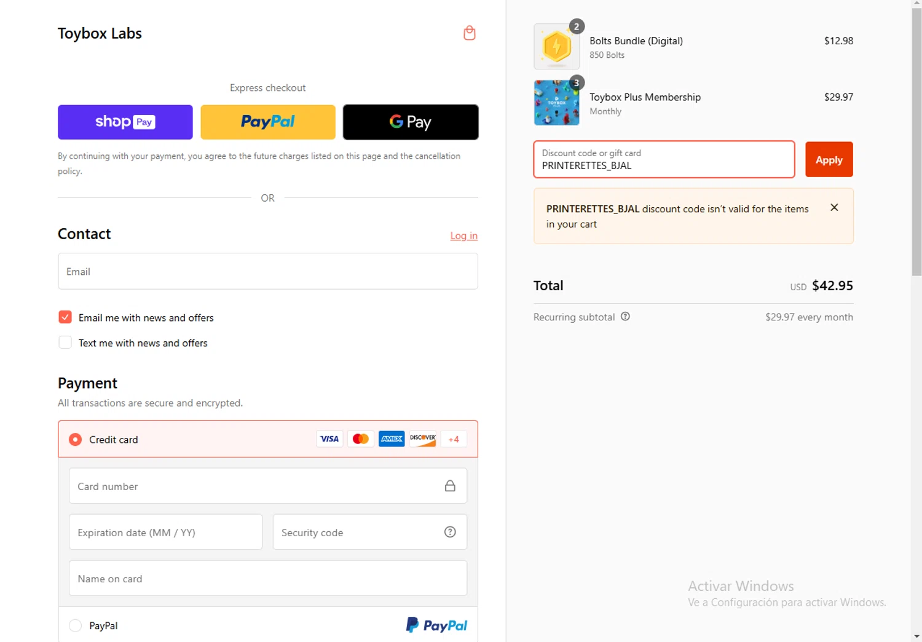The height and width of the screenshot is (642, 922).
Task: Click the Discover card logo
Action: point(423,439)
